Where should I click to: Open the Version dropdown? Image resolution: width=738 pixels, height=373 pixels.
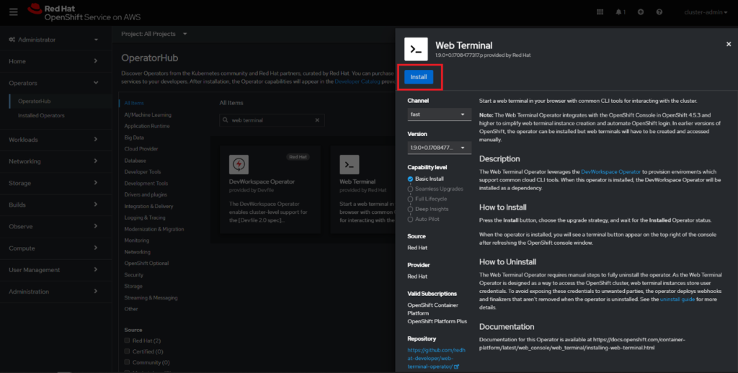click(439, 148)
